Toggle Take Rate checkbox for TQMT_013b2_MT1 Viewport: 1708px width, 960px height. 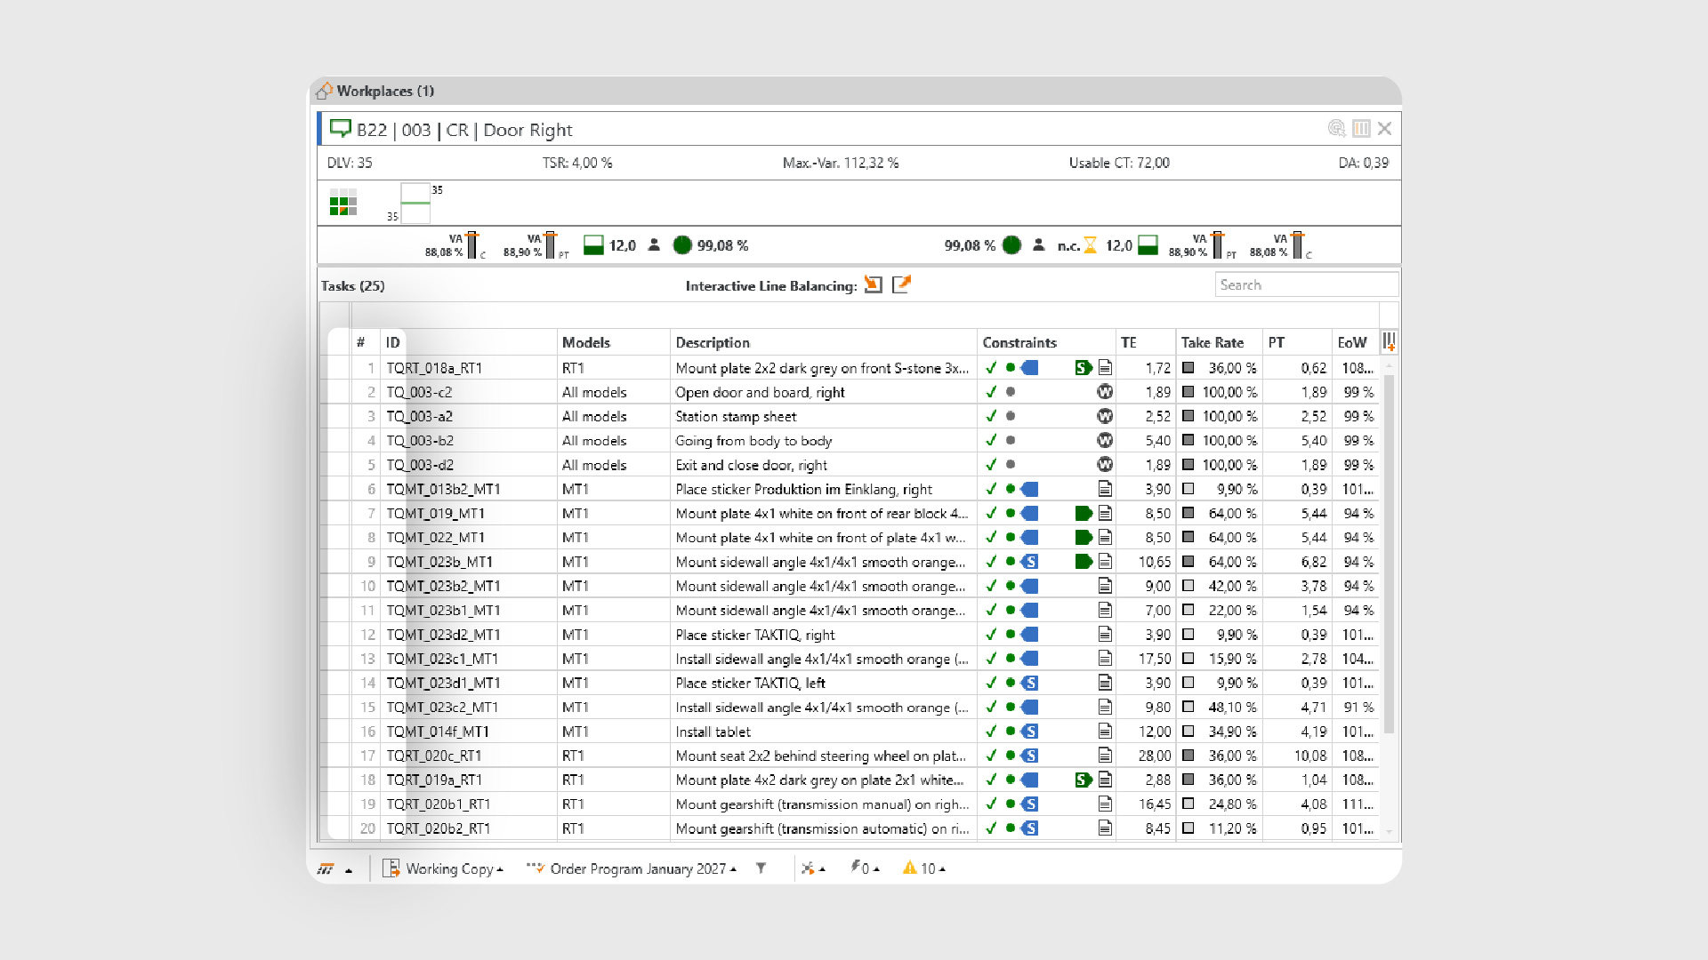1188,489
